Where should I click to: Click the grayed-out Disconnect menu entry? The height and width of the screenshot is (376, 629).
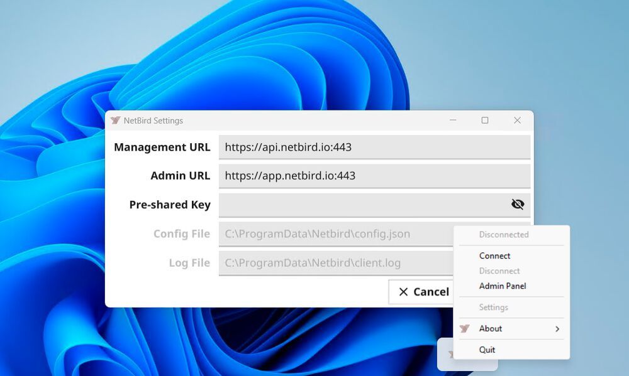tap(499, 271)
